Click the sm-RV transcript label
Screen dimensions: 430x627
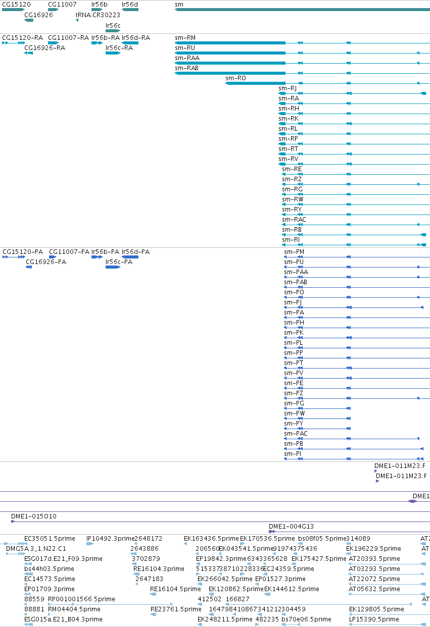288,159
